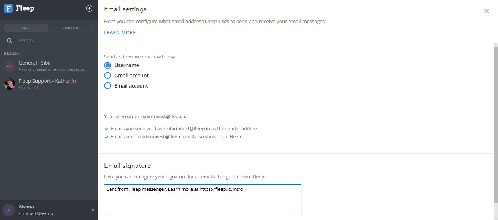This screenshot has width=498, height=220.
Task: Click the Fleep logo icon
Action: [x=8, y=9]
